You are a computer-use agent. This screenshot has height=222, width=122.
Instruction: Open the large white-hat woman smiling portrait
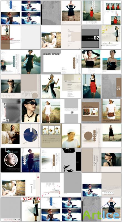pyautogui.click(x=71, y=135)
